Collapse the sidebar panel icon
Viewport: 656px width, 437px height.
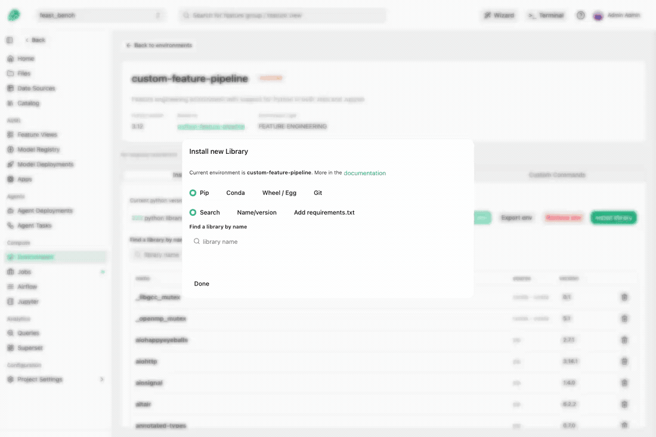coord(10,40)
